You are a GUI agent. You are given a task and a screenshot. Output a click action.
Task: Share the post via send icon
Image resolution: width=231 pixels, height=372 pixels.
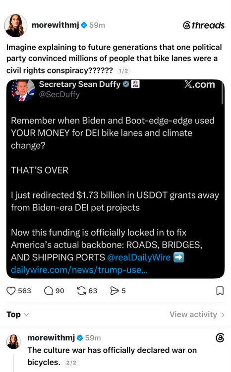coord(115,291)
